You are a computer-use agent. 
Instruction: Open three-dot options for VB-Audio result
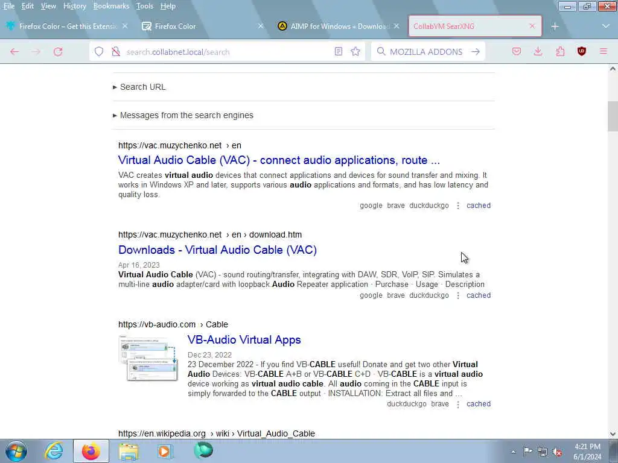(458, 404)
